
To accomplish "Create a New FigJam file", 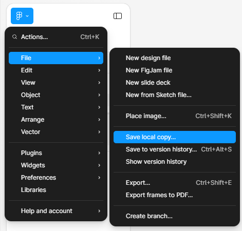I will coord(175,70).
